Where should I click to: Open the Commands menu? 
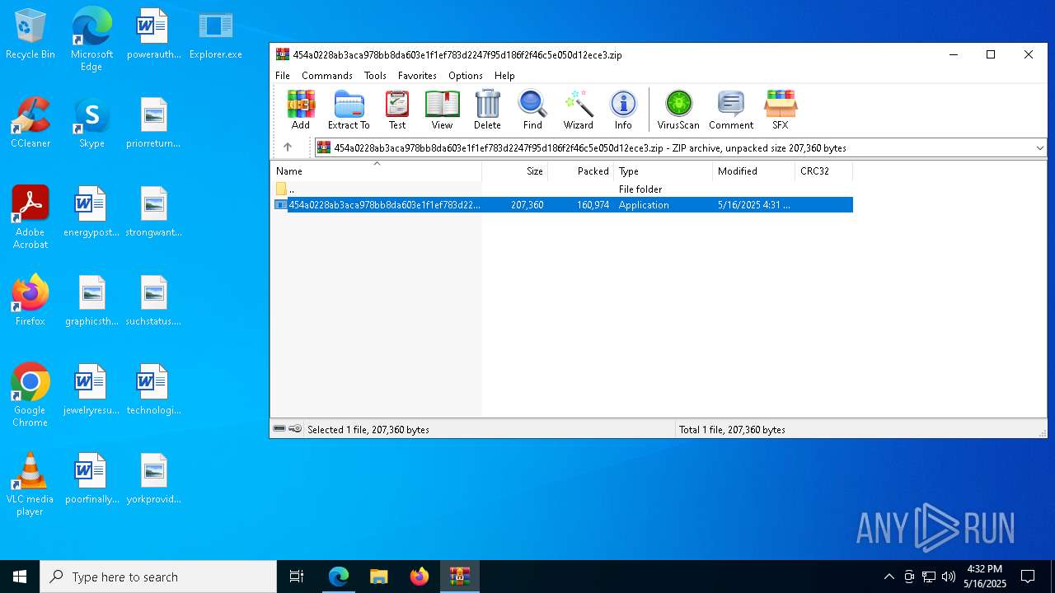tap(327, 75)
